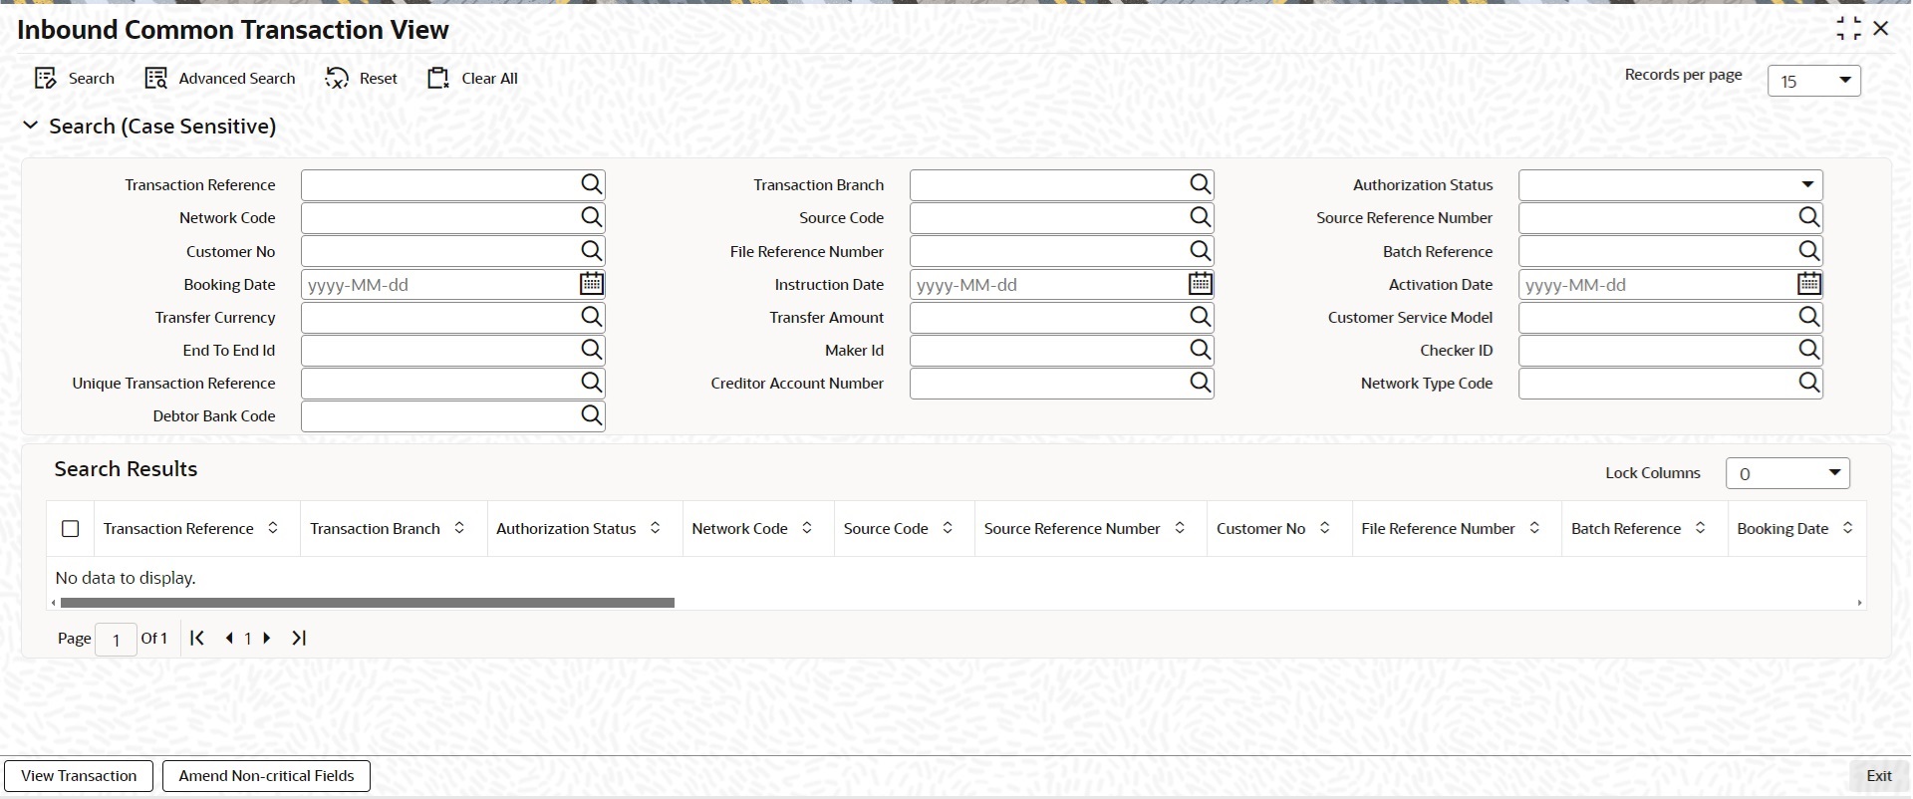Click the results horizontal scrollbar
Screen dimensions: 1913x799
tap(367, 603)
